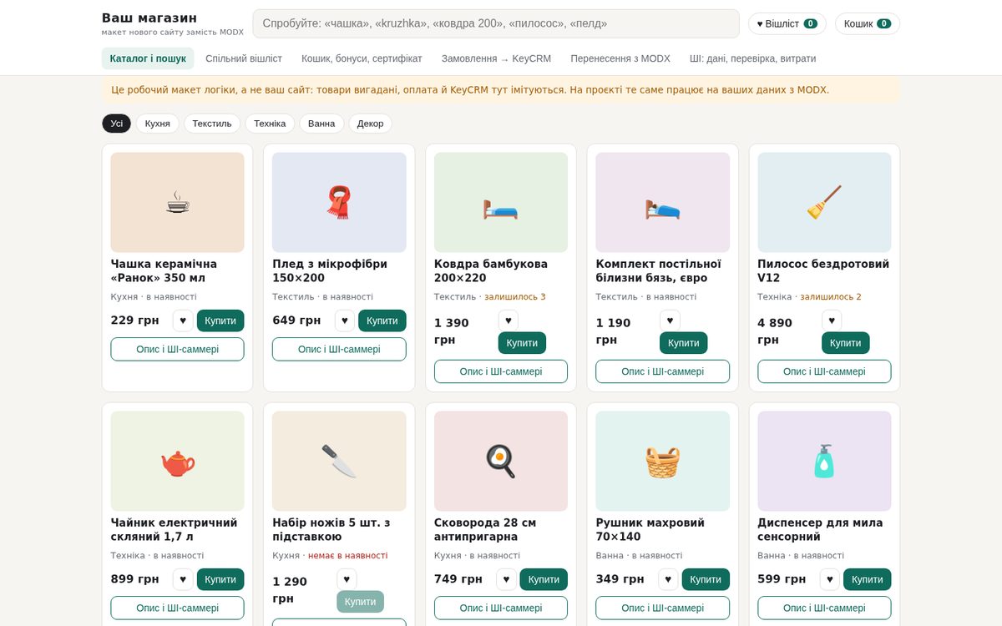Expand Опис і ШІ-саммері for ceramic cup
Screen dimensions: 1002x626
pos(177,349)
